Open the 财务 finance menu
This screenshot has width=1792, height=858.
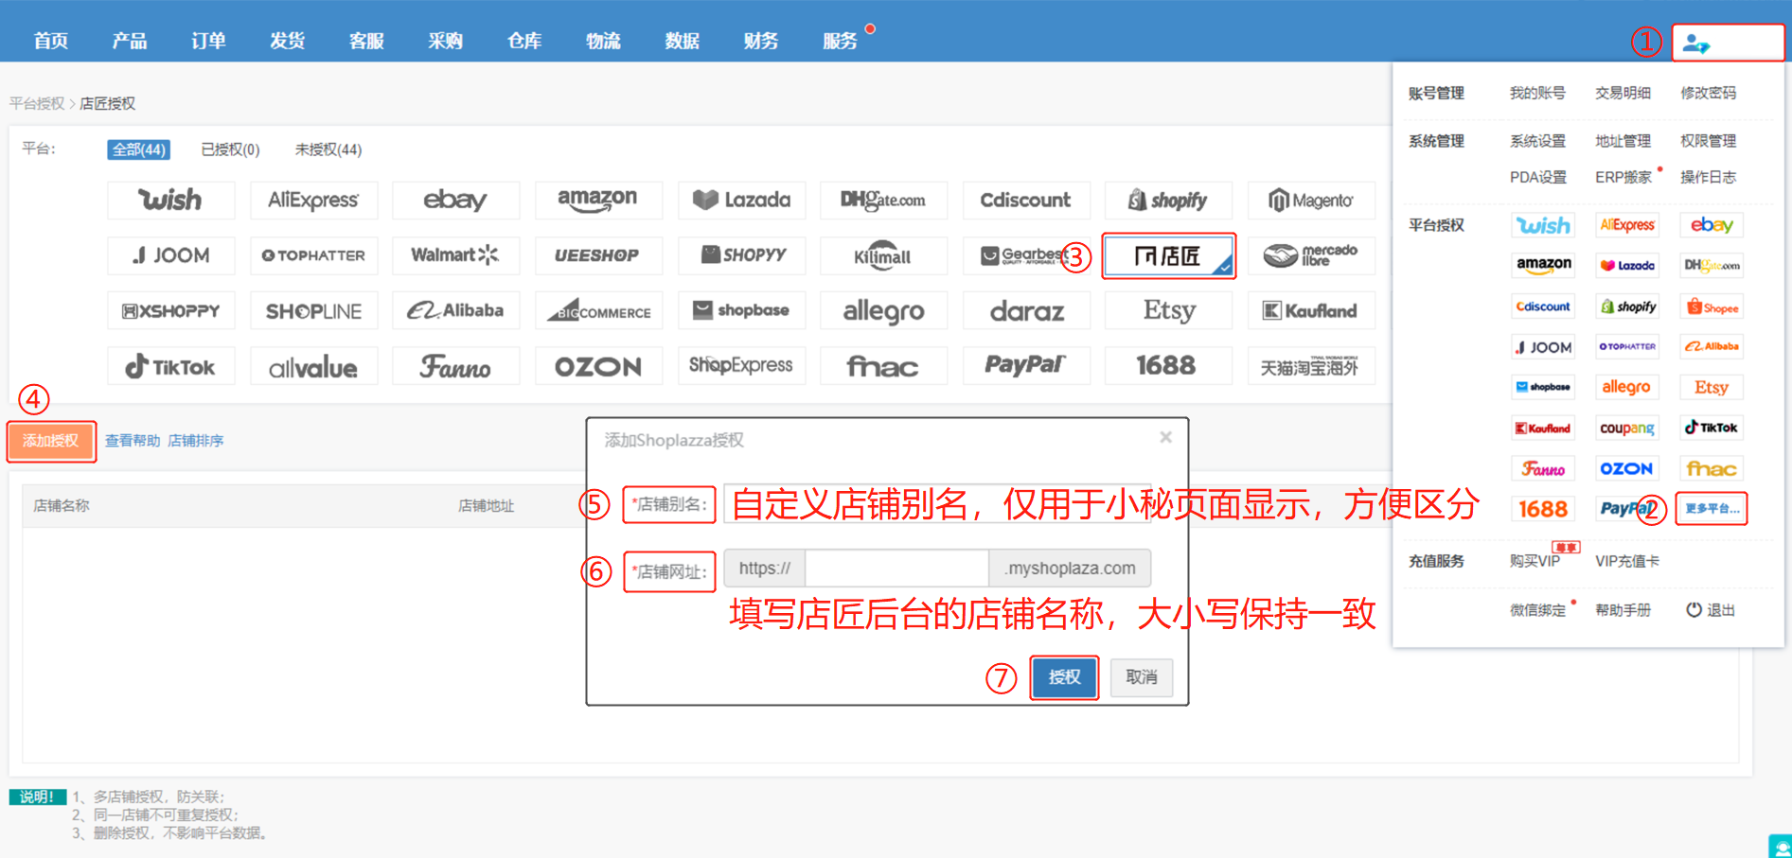click(x=761, y=41)
